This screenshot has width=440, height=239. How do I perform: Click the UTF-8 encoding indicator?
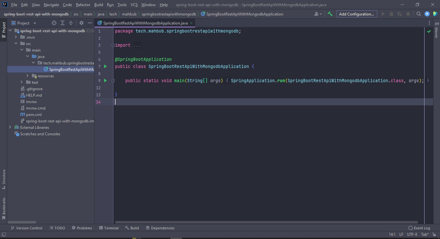click(x=412, y=234)
